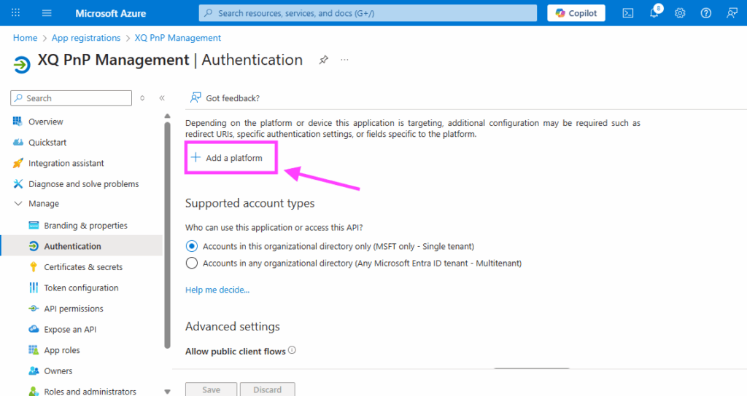Go to API permissions in sidebar

tap(73, 309)
